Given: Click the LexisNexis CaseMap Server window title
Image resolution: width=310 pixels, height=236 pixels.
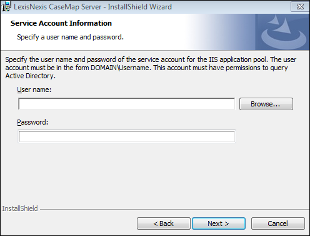Looking at the screenshot, I should tap(92, 7).
